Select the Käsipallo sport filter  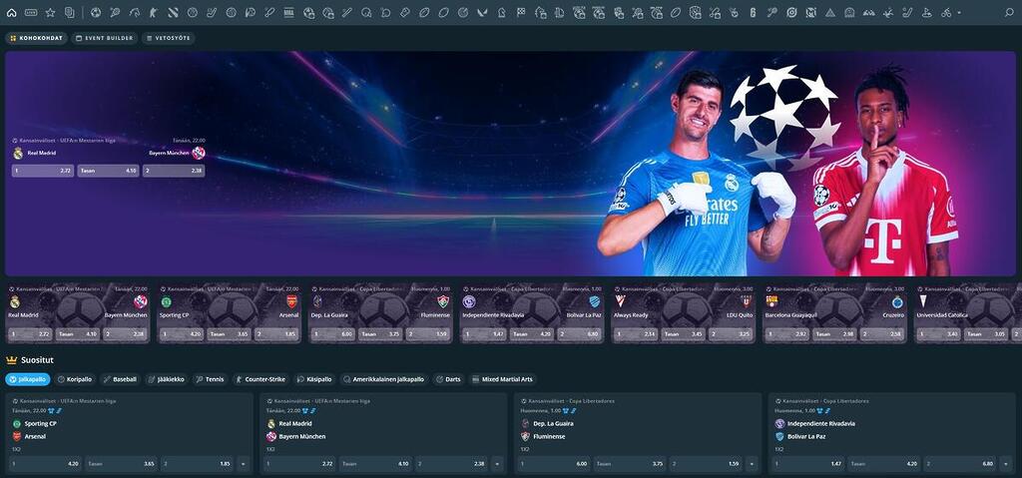click(314, 379)
